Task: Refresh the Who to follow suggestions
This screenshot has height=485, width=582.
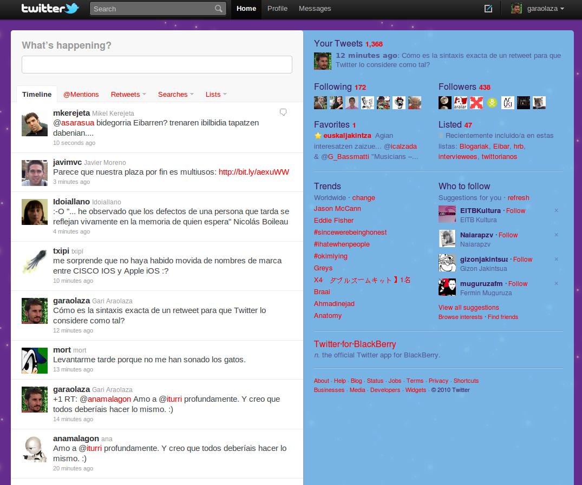Action: pyautogui.click(x=518, y=198)
